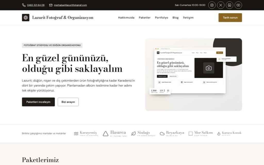Click Paketleri inceleyin button
This screenshot has height=165, width=264.
(x=38, y=102)
